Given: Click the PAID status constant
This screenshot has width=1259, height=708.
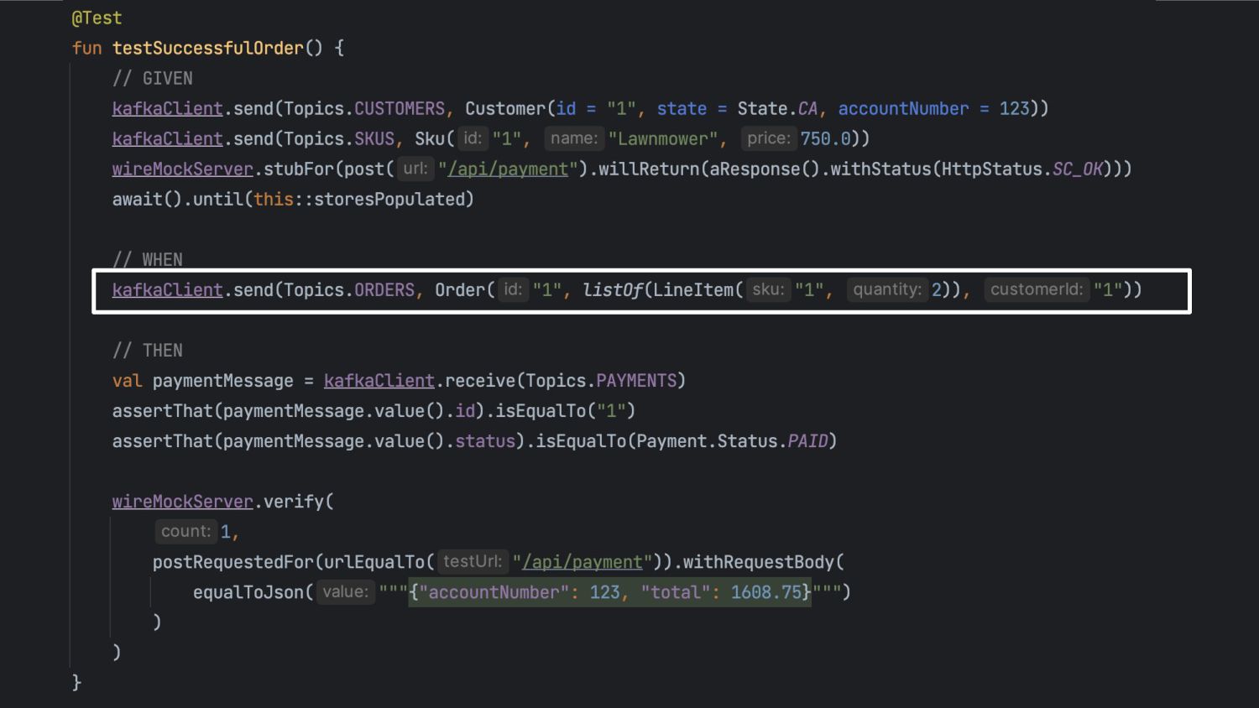Looking at the screenshot, I should (x=807, y=440).
